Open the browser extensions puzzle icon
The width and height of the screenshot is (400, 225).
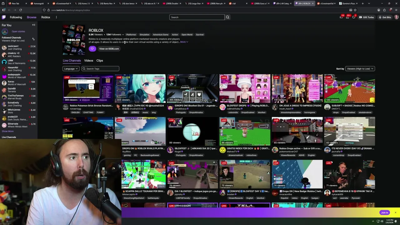pyautogui.click(x=384, y=10)
